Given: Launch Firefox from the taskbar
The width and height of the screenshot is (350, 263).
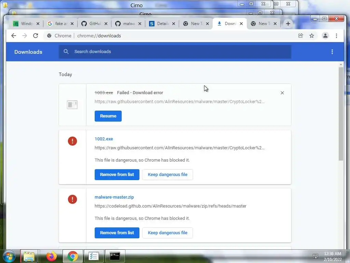Looking at the screenshot, I should point(52,256).
